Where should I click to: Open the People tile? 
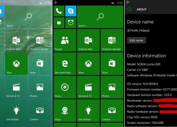click(65, 40)
